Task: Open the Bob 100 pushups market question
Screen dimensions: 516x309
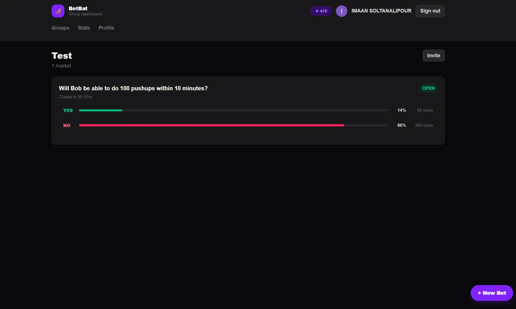Action: 133,88
